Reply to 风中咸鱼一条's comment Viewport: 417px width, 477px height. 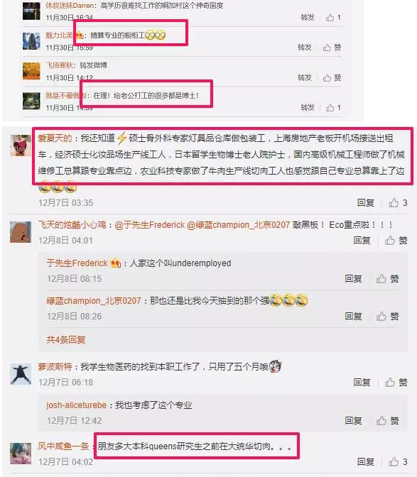click(366, 462)
